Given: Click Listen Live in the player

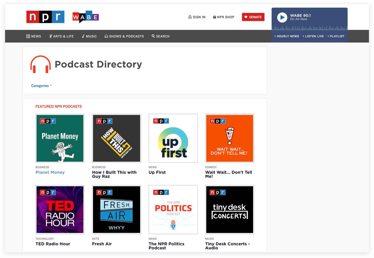Looking at the screenshot, I should pos(313,36).
